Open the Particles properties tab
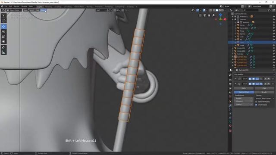 click(x=230, y=110)
